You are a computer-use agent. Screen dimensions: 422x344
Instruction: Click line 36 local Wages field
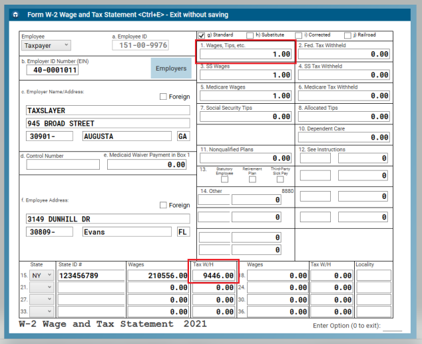[x=278, y=311]
